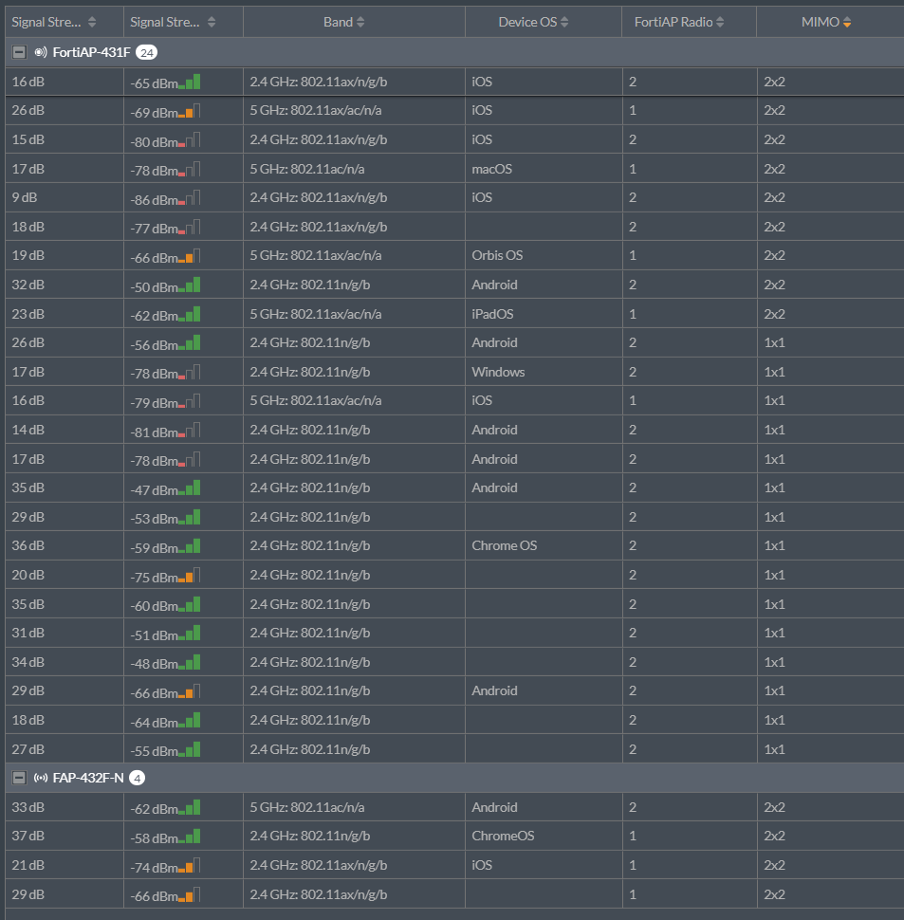
Task: Collapse the FAP-432F-N group
Action: tap(19, 778)
